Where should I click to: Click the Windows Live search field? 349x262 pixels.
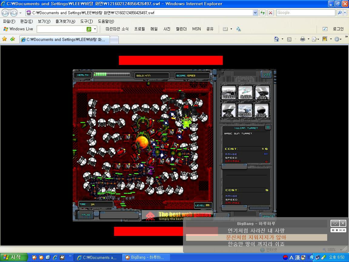[x=61, y=29]
